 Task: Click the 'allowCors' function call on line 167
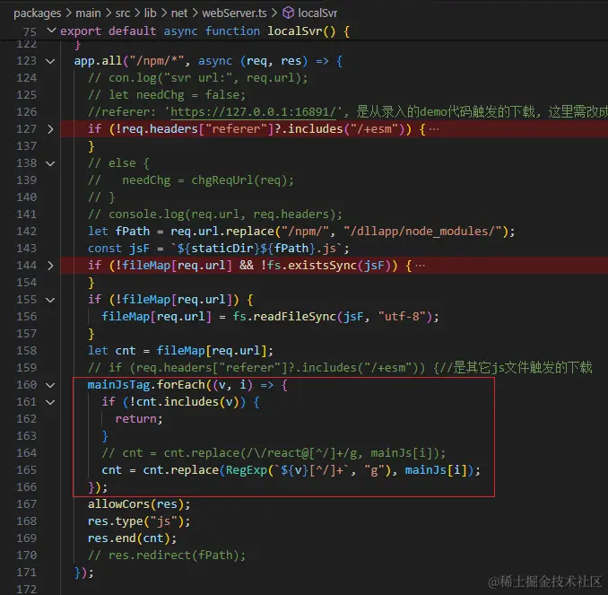pos(118,504)
